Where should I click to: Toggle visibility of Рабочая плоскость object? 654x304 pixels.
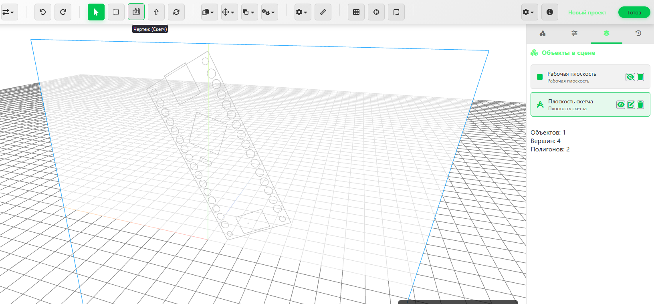(x=630, y=77)
